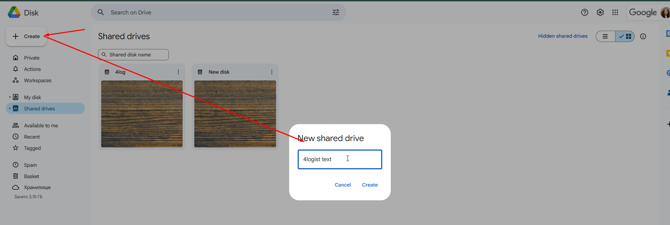
Task: Open Settings gear icon
Action: 600,12
